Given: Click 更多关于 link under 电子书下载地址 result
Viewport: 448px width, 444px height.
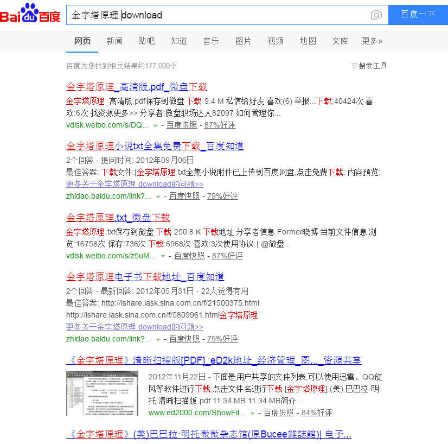Looking at the screenshot, I should click(135, 327).
